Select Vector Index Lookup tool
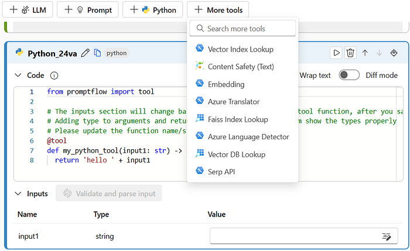 (x=240, y=49)
